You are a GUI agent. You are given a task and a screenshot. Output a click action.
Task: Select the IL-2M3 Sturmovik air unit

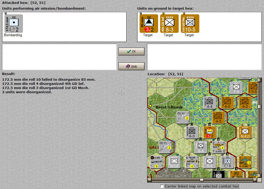[245, 162]
